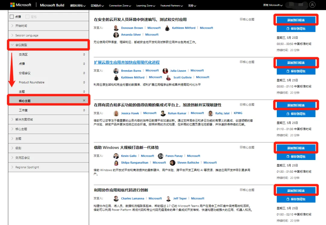The width and height of the screenshot is (326, 225).
Task: Open the Learning Zone menu
Action: coord(146,6)
